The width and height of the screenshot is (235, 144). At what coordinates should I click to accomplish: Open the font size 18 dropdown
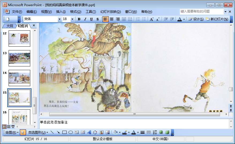point(72,19)
